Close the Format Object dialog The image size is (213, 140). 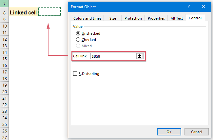tap(203, 7)
